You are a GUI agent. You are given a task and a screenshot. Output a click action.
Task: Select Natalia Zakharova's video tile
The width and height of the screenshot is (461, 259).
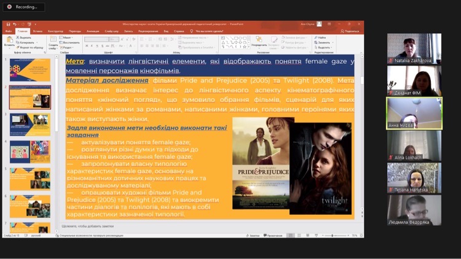click(414, 48)
